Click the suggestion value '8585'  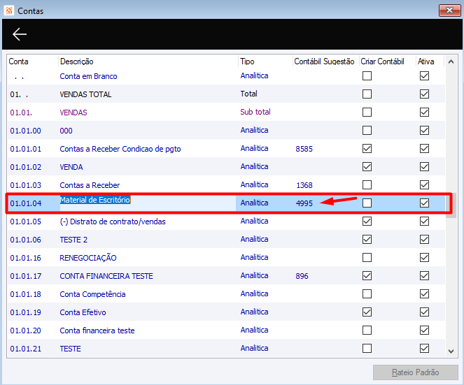coord(304,149)
